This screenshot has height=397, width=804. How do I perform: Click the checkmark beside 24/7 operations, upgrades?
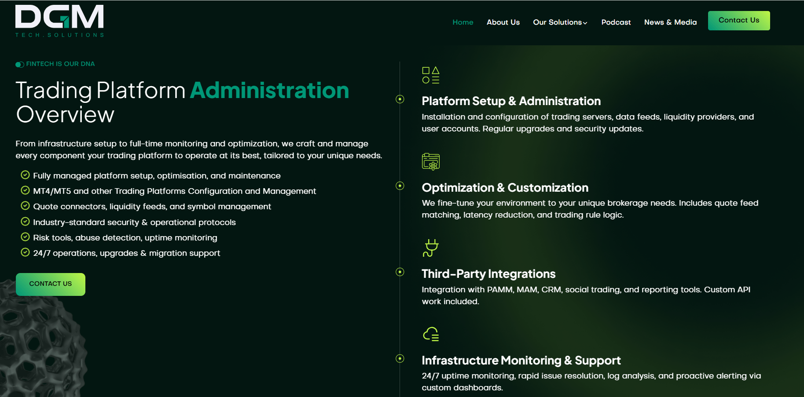coord(26,252)
